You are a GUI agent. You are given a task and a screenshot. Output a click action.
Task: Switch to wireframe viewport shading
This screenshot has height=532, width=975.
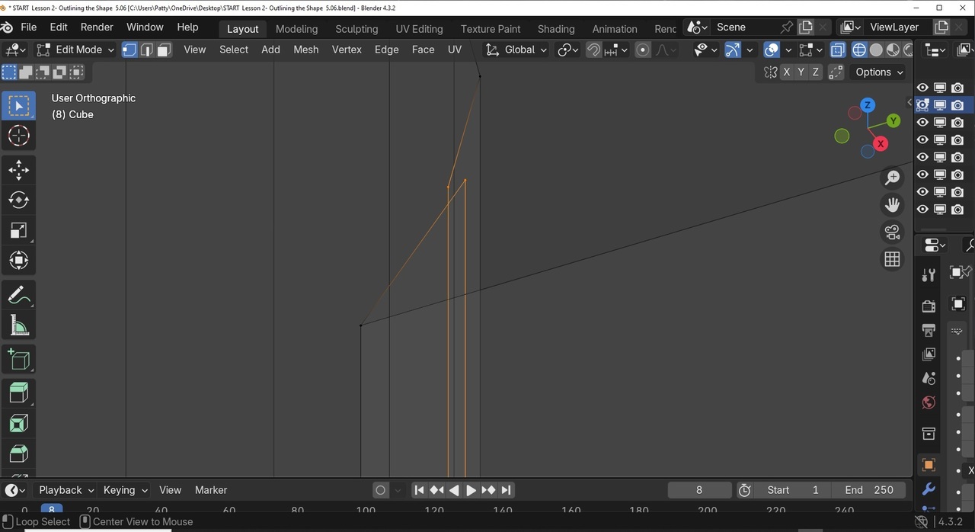pyautogui.click(x=859, y=50)
